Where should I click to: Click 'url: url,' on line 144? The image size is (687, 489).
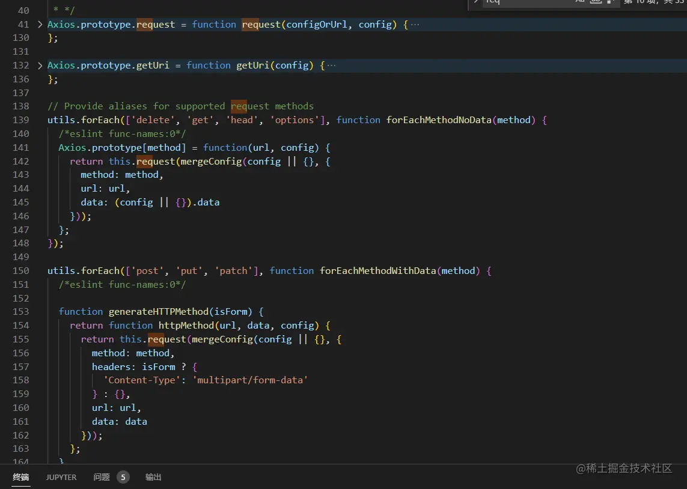pos(106,189)
